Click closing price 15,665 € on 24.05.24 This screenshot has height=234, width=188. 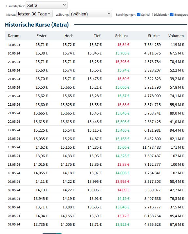click(122, 87)
